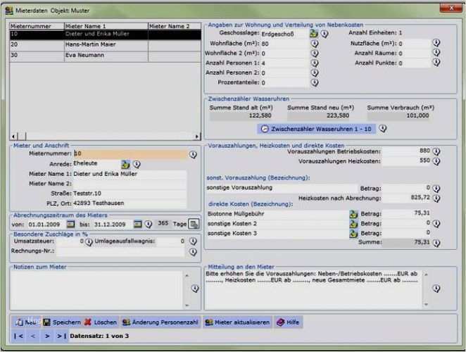The width and height of the screenshot is (466, 352).
Task: Open Hilfe help button
Action: pos(289,322)
